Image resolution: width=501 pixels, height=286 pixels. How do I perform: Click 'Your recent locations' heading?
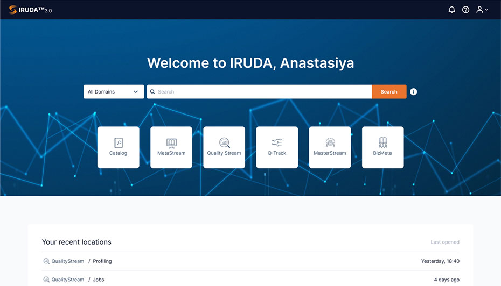[76, 242]
